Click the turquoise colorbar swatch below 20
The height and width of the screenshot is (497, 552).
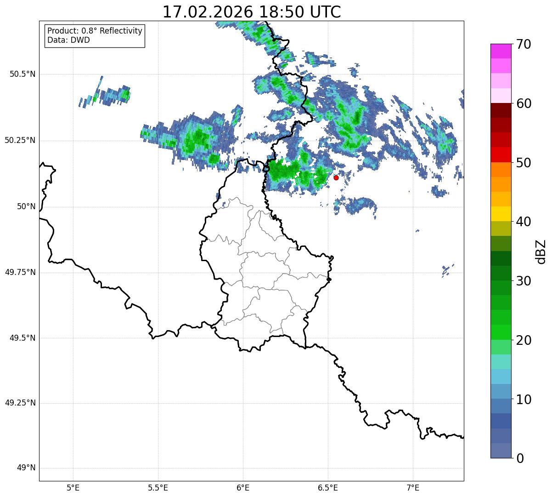point(501,362)
